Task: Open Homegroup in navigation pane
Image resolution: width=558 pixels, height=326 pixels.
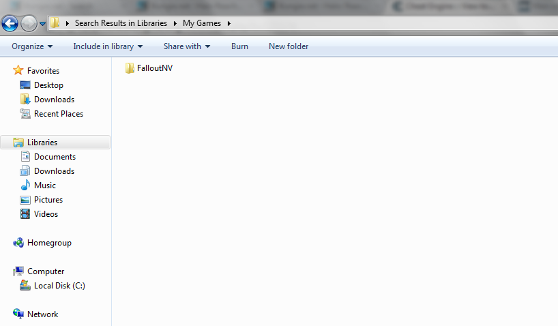Action: coord(50,243)
